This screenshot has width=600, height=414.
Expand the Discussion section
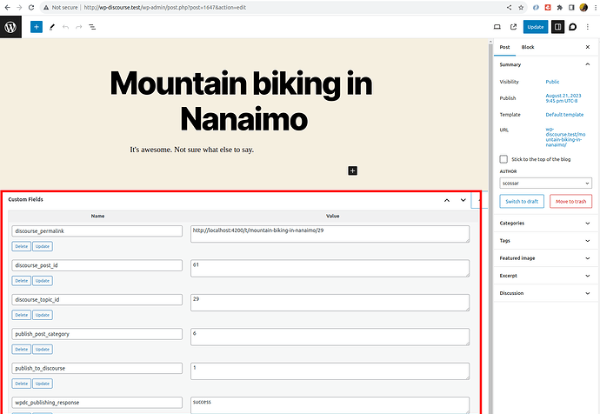coord(546,293)
